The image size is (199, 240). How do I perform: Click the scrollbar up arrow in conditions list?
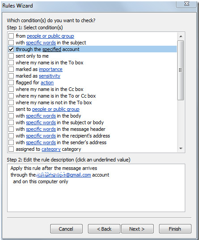coord(181,36)
